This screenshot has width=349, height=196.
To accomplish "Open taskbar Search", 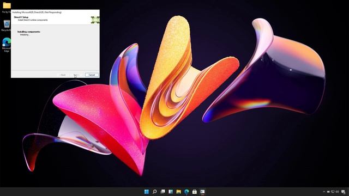I will tap(154, 192).
